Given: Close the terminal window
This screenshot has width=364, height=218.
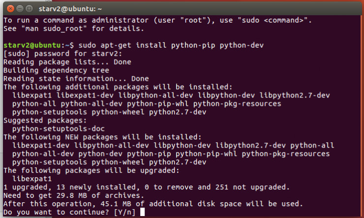Looking at the screenshot, I should pyautogui.click(x=8, y=8).
